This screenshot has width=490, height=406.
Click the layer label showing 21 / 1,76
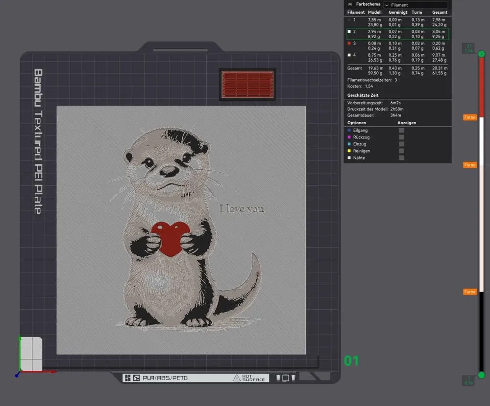tap(468, 48)
